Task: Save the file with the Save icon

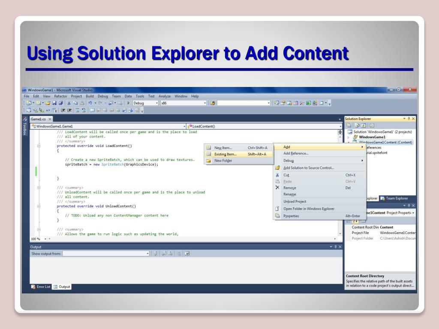Action: coord(54,103)
